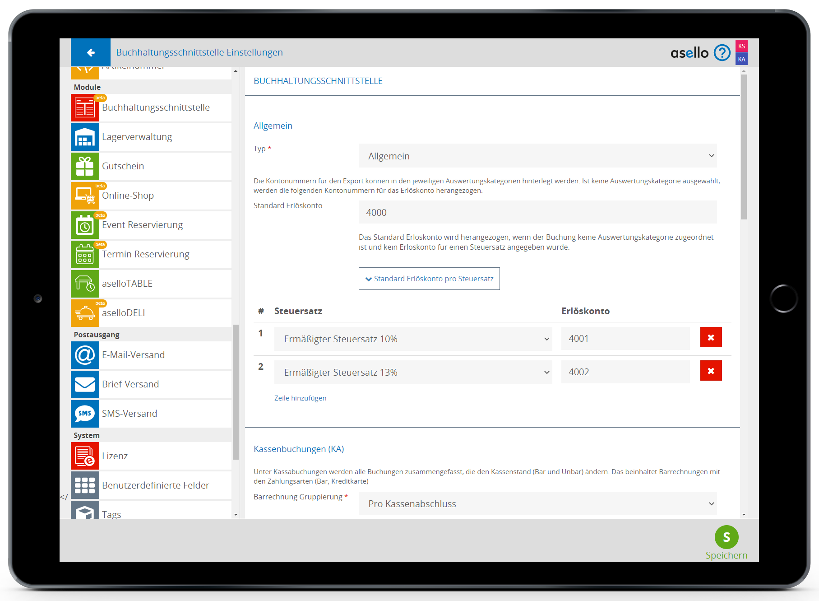Open the Online-Shop cart icon
819x601 pixels.
coord(85,196)
